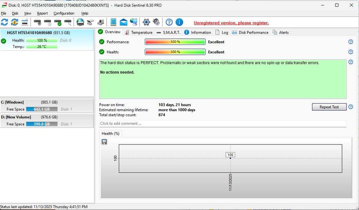Click the globe-and-disk toolbar icon
Viewport: 359px width, 210px height.
click(x=80, y=22)
